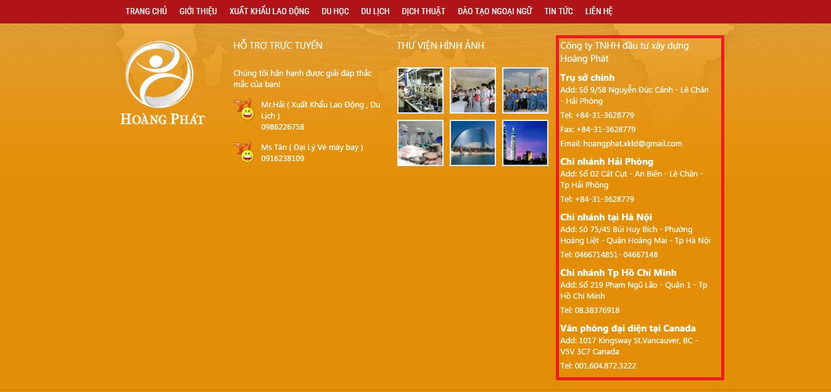Click Mr.Hải's phone number 0986226758
The image size is (831, 392).
point(283,127)
